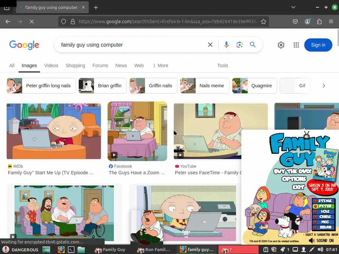Screen dimensions: 339x254
Task: Open the IMDb Start Me Up result link
Action: coord(51,173)
